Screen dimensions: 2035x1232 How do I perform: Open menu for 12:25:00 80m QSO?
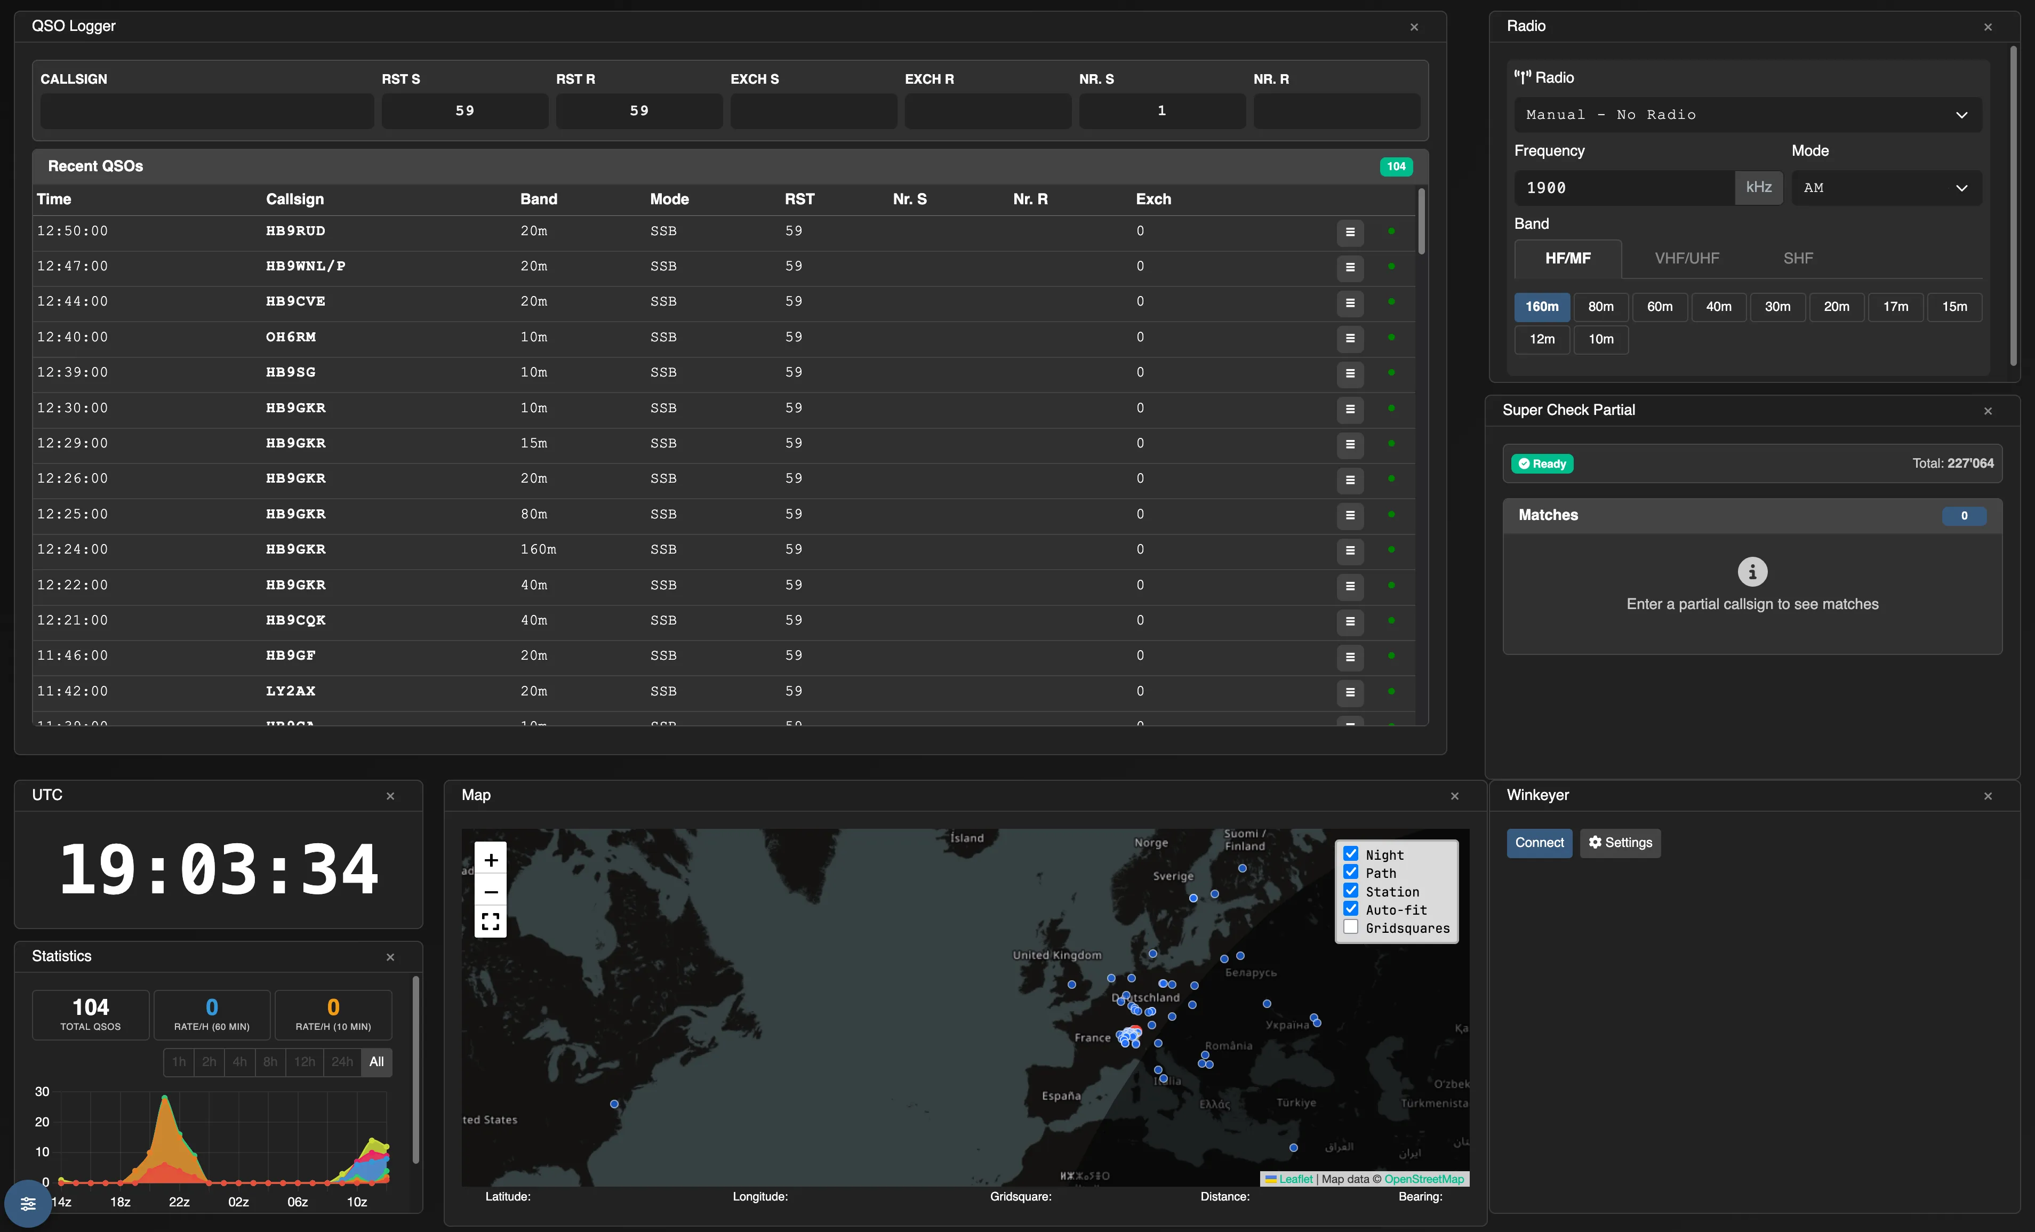[1350, 515]
